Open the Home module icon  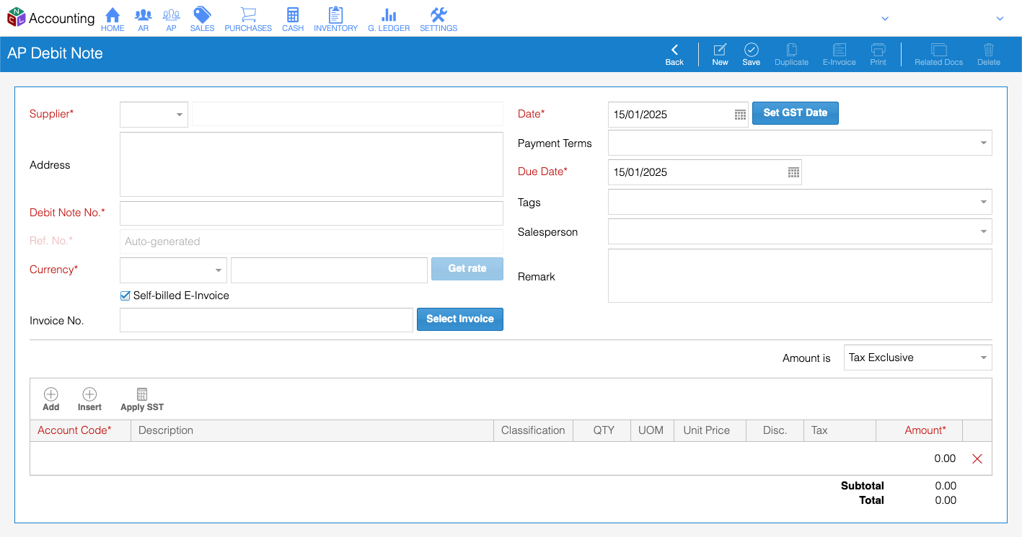click(x=113, y=15)
